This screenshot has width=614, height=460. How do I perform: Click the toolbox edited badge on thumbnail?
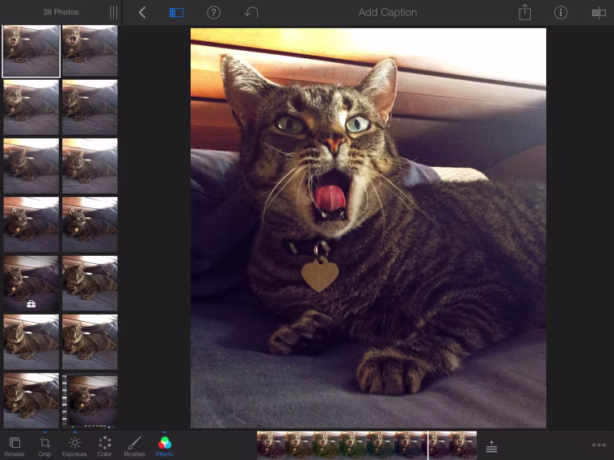(x=31, y=304)
